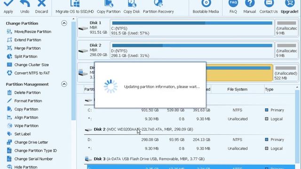The width and height of the screenshot is (301, 169).
Task: Select Disk 2 WDC header row
Action: coord(189,130)
